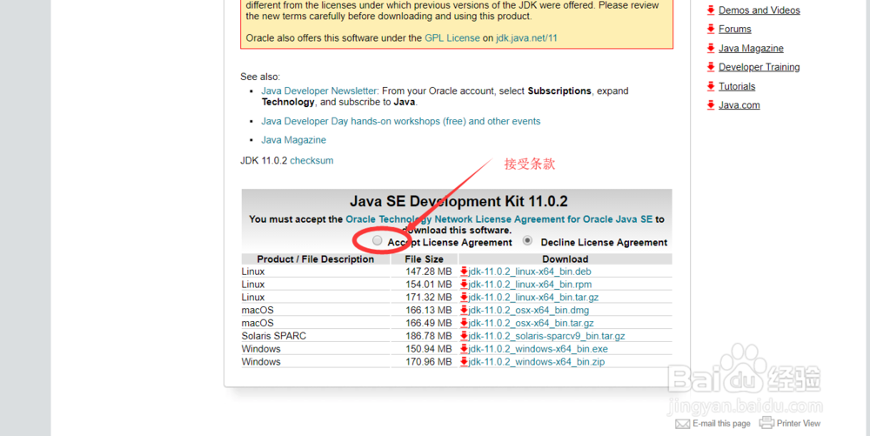Download jdk-11.0.2_windows-x64_bin.zip file link
870x436 pixels.
537,362
